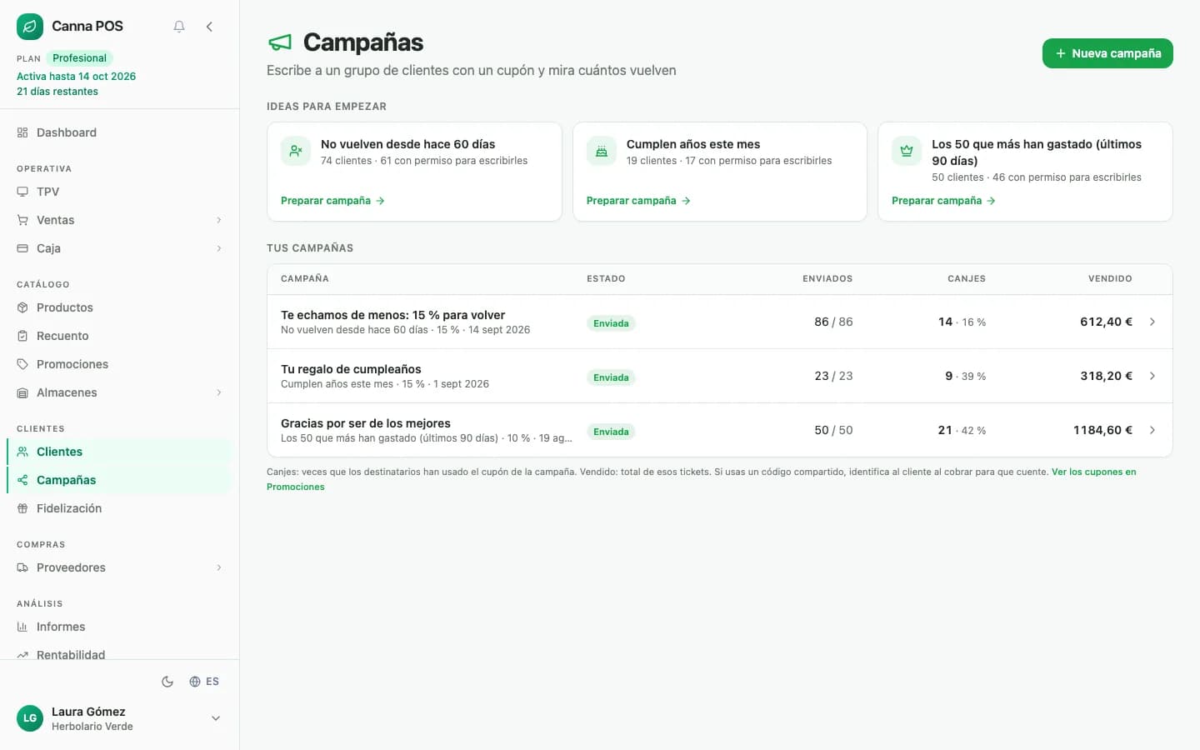
Task: Click the Enviada badge on the cumpleaños row
Action: coord(611,377)
